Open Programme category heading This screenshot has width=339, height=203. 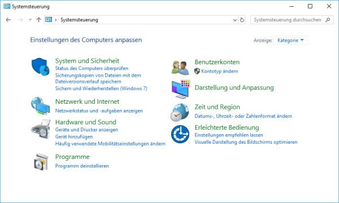[72, 157]
